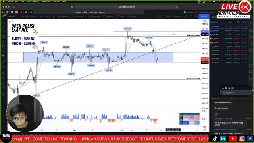254x143 pixels.
Task: Open the Financials button
Action: point(94,16)
